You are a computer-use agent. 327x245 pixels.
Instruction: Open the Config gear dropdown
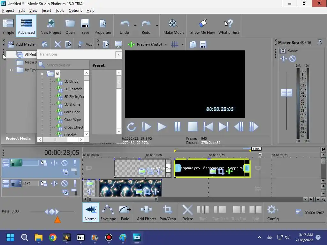click(x=273, y=212)
